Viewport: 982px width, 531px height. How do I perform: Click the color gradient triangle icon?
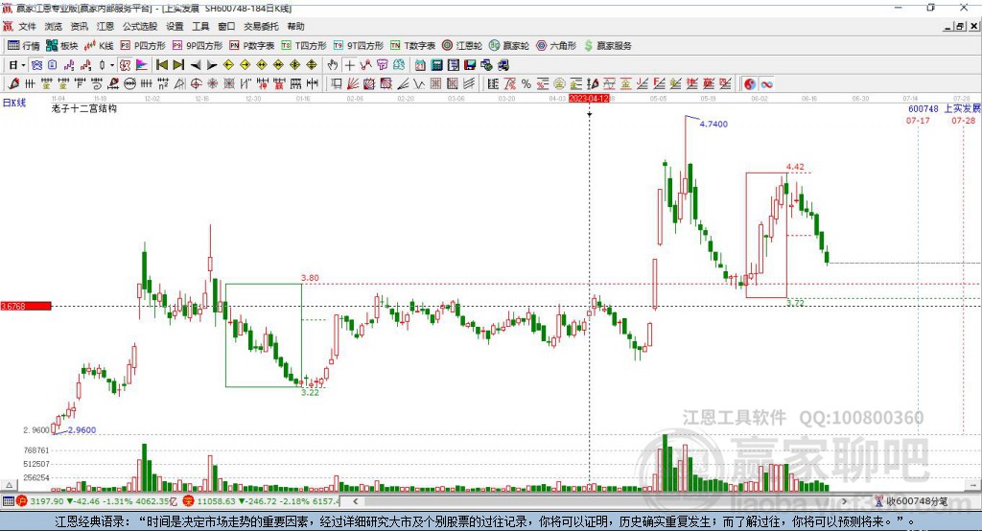(142, 65)
